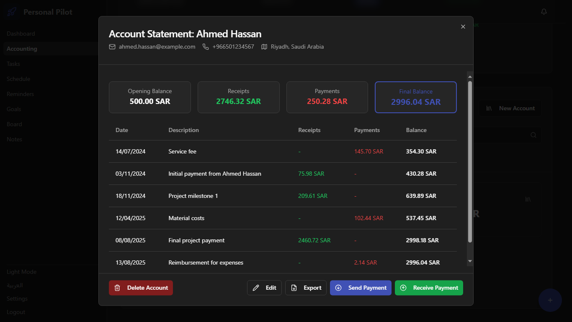Switch language to العربية

15,285
